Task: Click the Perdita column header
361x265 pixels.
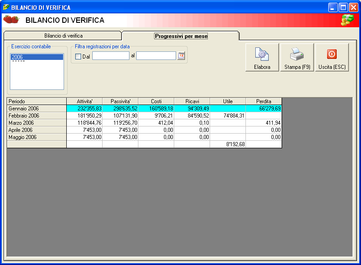Action: pyautogui.click(x=264, y=101)
